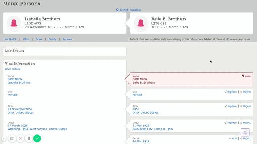Image resolution: width=257 pixels, height=144 pixels.
Task: Replace Sex value with Female
Action: (x=230, y=92)
